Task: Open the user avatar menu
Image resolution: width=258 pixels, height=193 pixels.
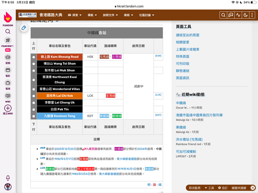Action: 8,187
